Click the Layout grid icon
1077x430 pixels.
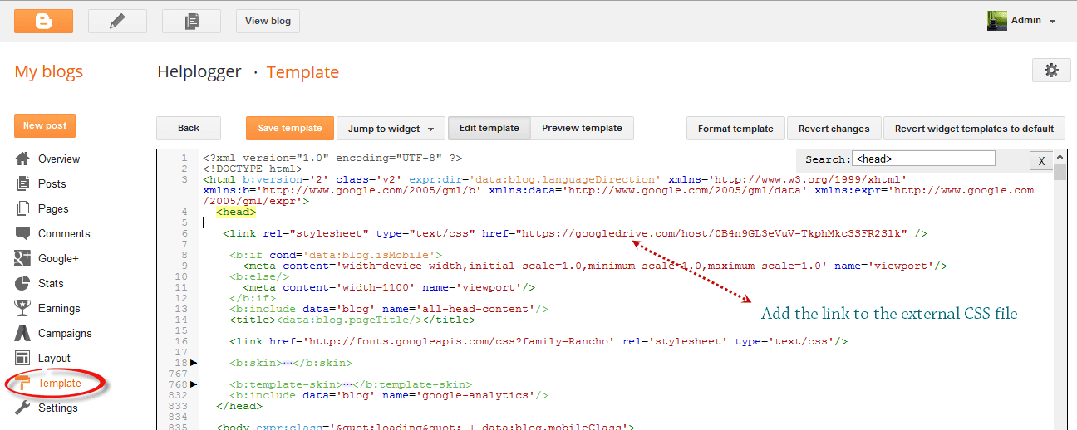click(x=23, y=358)
